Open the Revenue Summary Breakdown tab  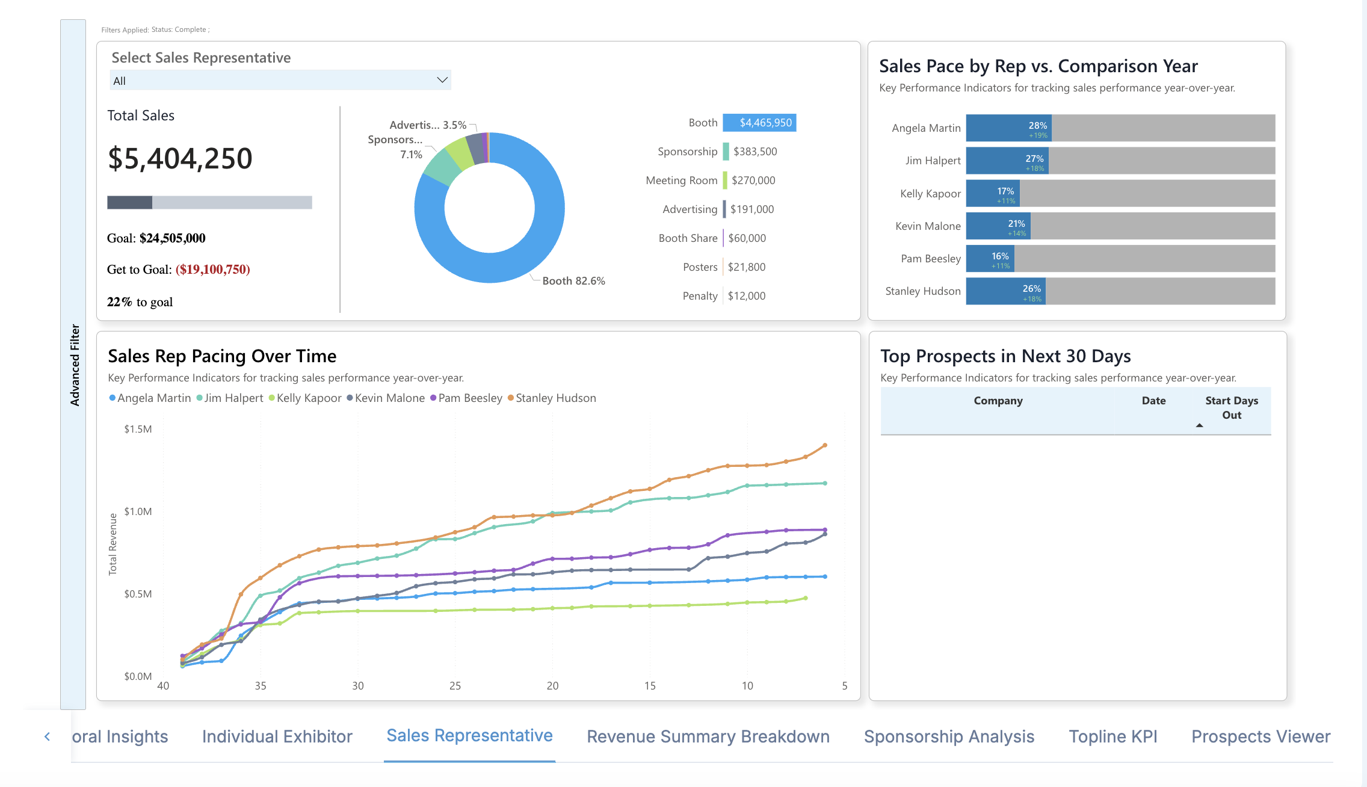708,736
